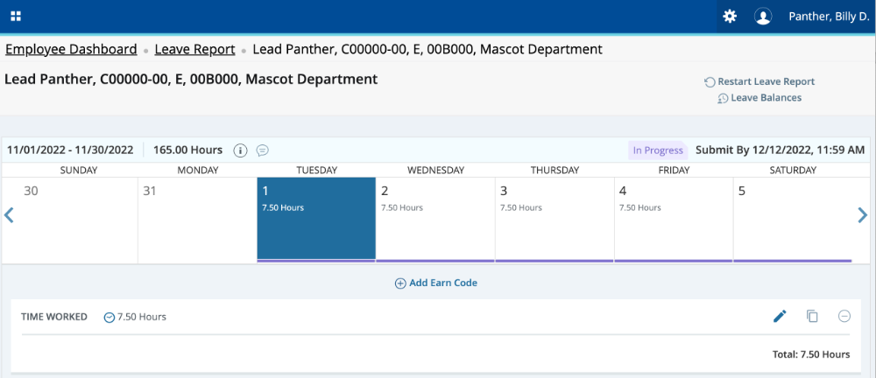Click Add Earn Code
The image size is (876, 378).
click(436, 283)
